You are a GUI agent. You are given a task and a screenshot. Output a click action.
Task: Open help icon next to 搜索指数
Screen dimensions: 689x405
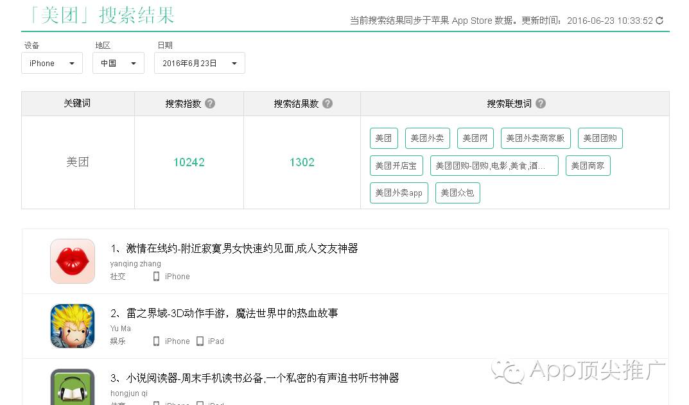pos(210,103)
